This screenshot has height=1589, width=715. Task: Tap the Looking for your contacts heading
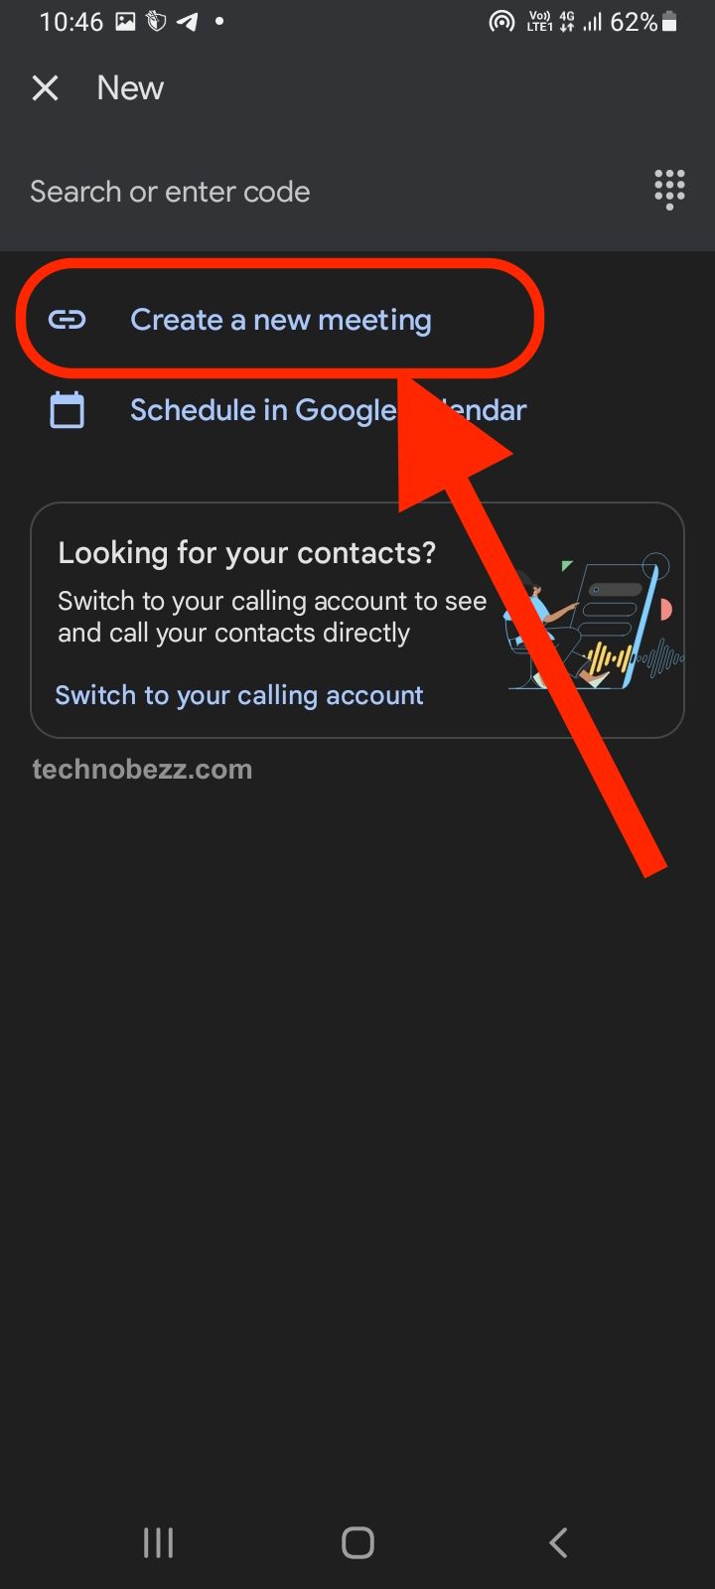(x=247, y=552)
